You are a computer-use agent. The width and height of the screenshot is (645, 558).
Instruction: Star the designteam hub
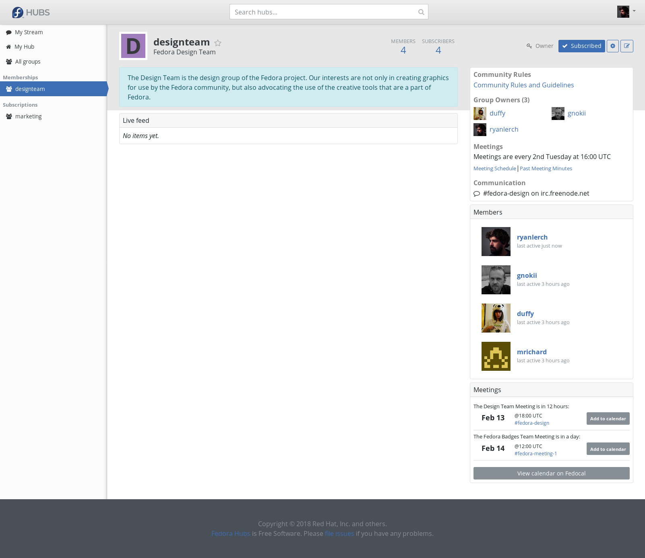click(x=218, y=43)
